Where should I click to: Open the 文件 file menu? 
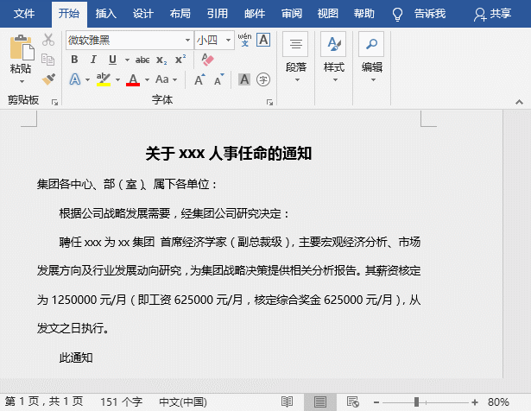25,14
